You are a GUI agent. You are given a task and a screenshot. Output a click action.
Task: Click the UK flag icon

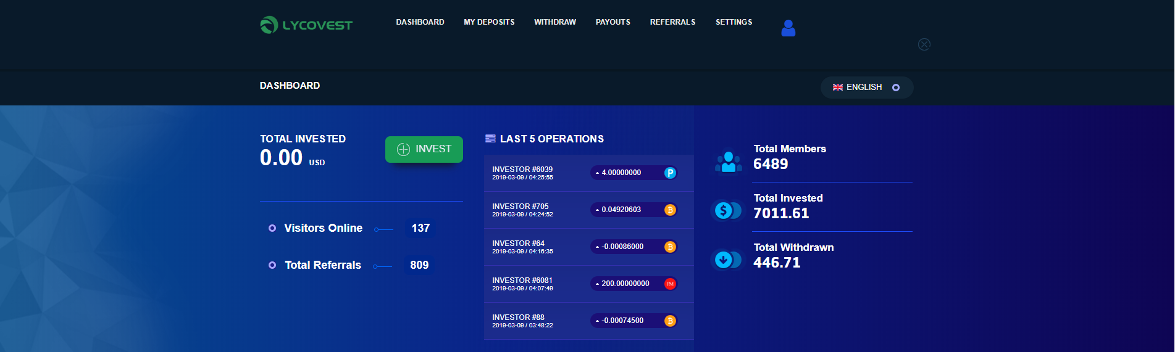coord(837,88)
